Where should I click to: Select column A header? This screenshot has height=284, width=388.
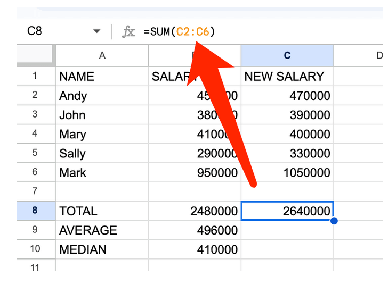(x=102, y=55)
